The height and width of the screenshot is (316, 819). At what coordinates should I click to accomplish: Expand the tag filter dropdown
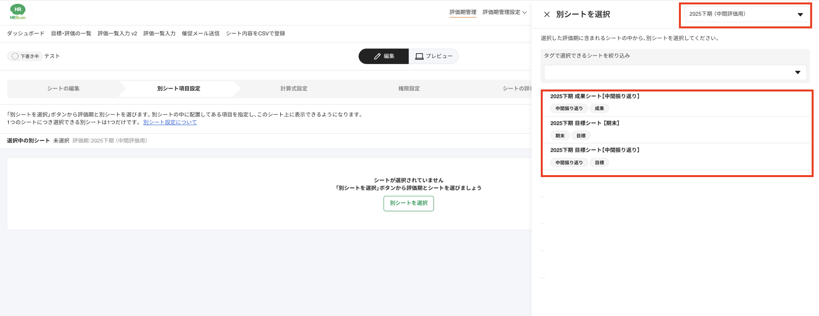pos(675,72)
